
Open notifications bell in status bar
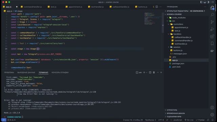[213, 120]
